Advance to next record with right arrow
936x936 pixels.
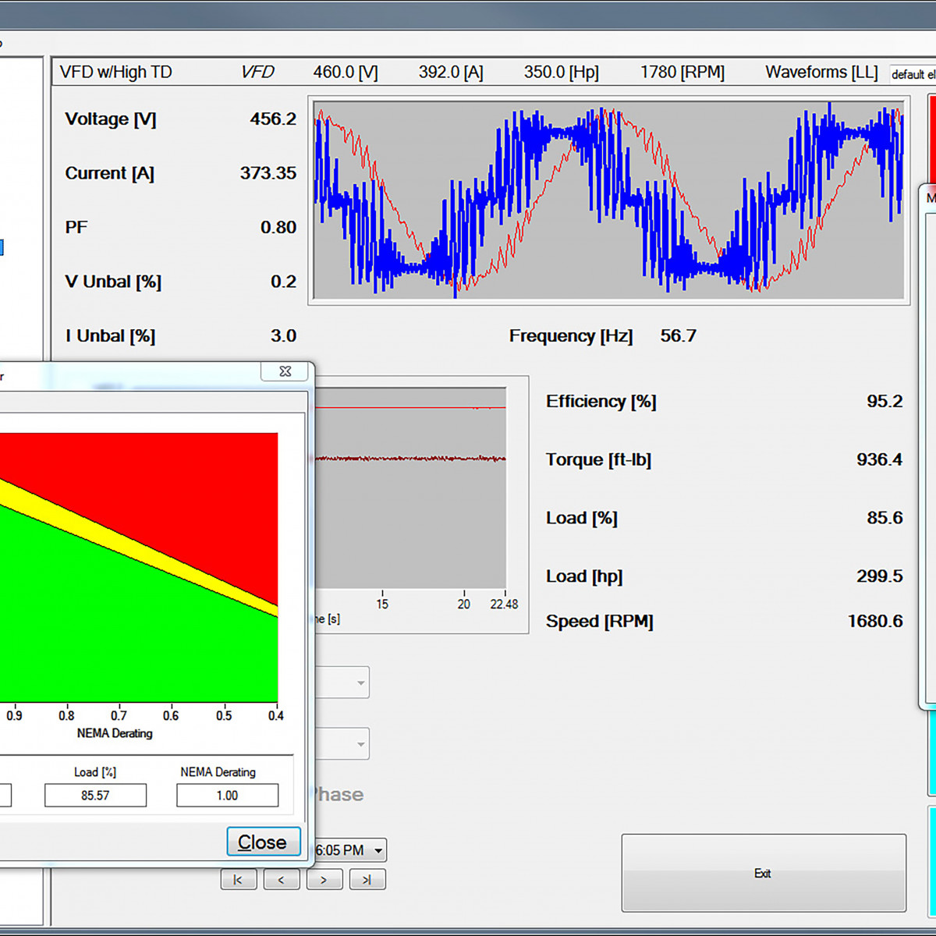pos(324,880)
